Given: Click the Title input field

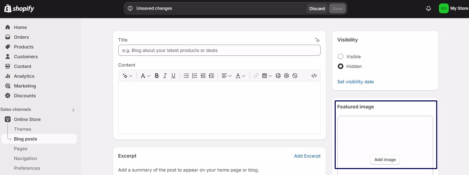Looking at the screenshot, I should pyautogui.click(x=219, y=50).
